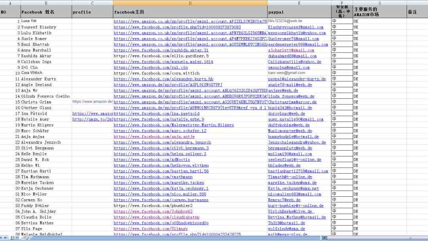This screenshot has height=241, width=428.
Task: Select column A header
Action: (10, 3)
